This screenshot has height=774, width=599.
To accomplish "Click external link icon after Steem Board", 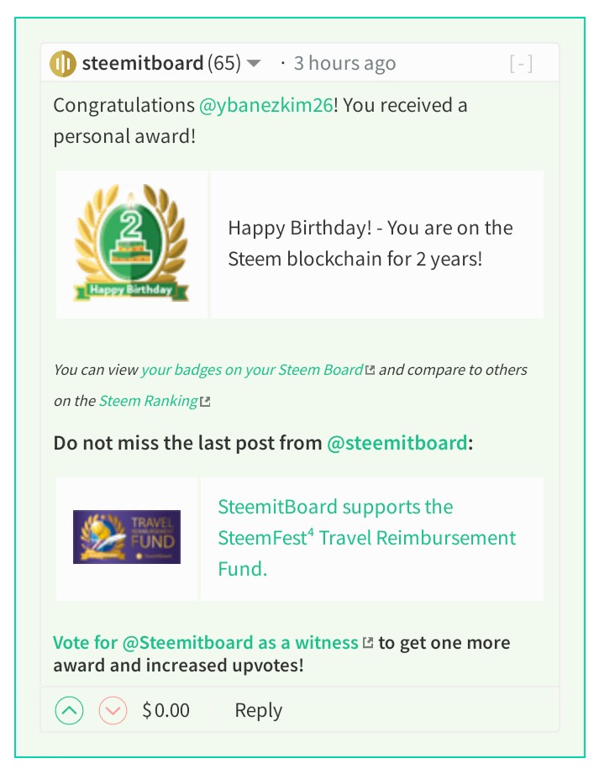I will tap(370, 370).
